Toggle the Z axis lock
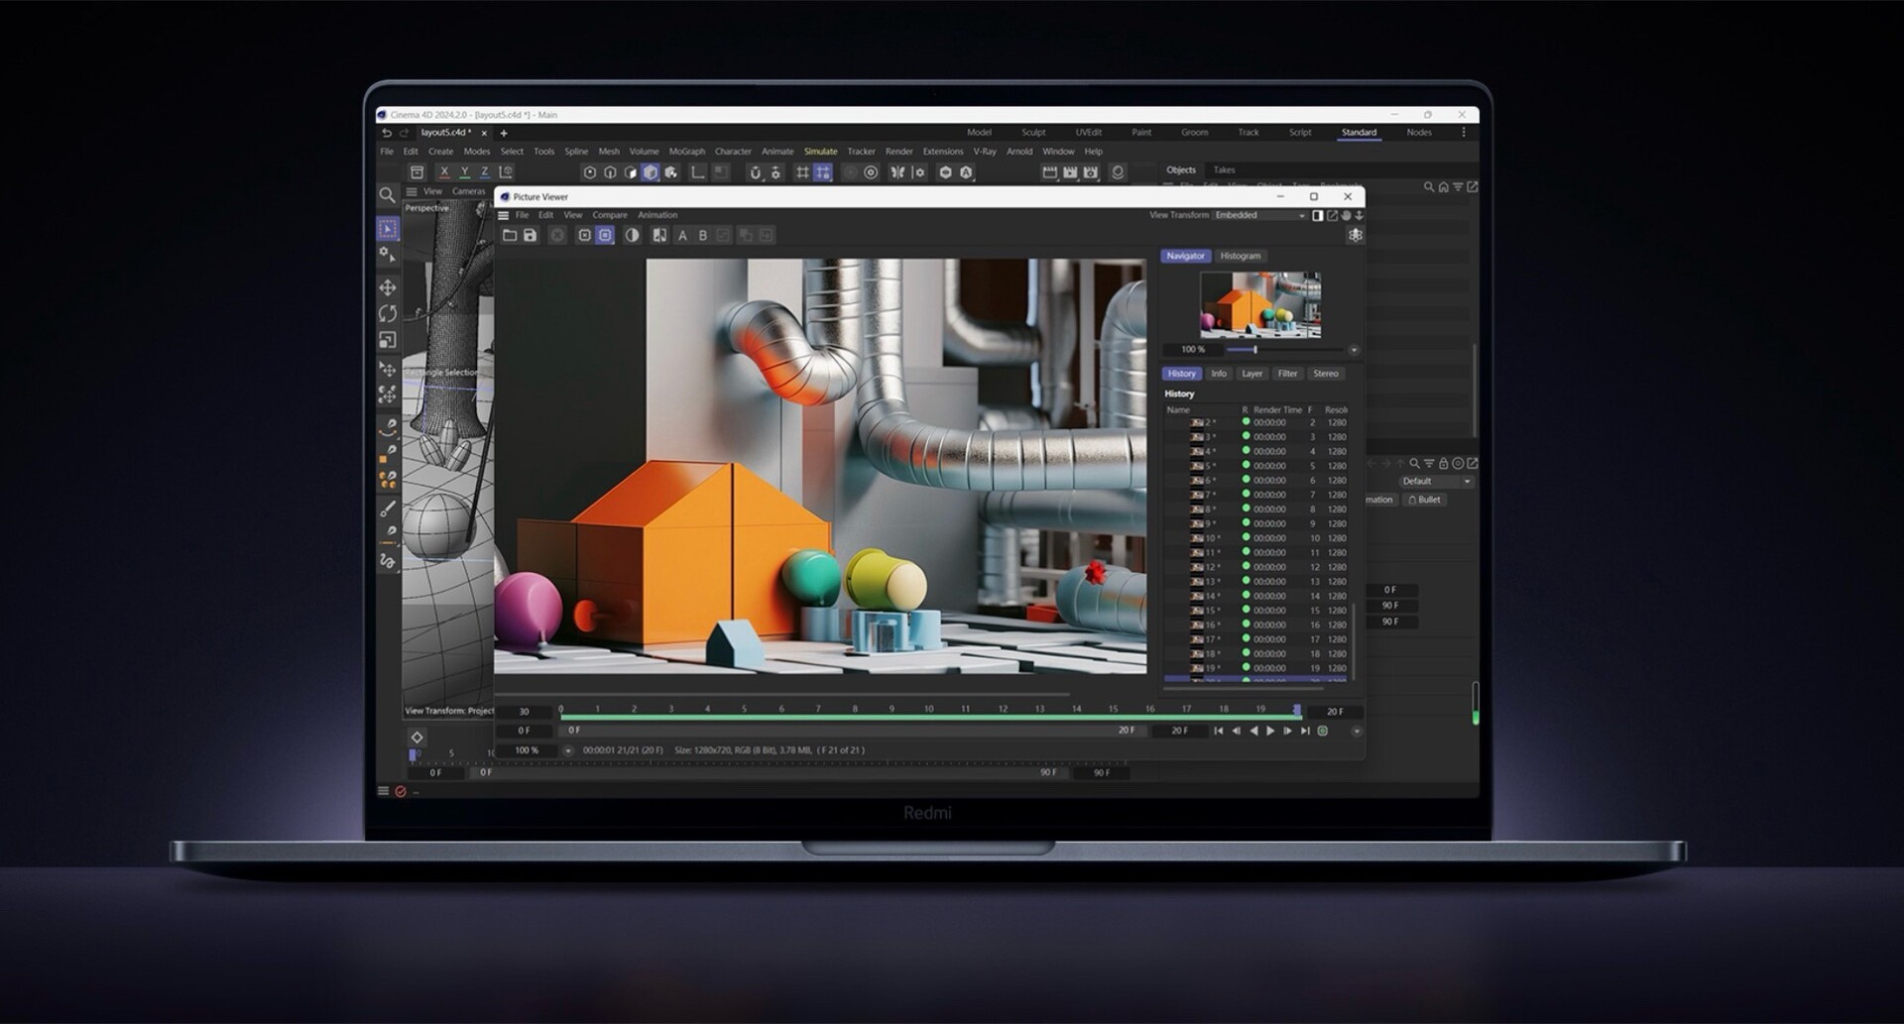The image size is (1904, 1024). [x=485, y=172]
